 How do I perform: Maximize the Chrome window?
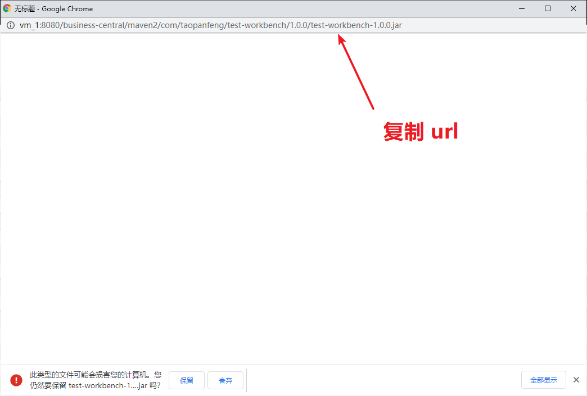point(548,8)
